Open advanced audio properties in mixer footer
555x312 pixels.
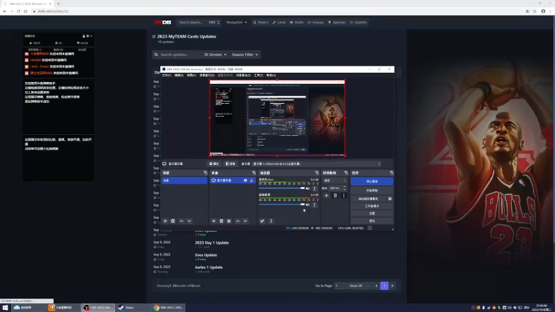point(262,221)
